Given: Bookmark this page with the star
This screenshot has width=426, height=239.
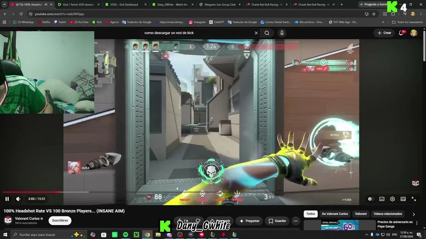Looking at the screenshot, I should (374, 14).
